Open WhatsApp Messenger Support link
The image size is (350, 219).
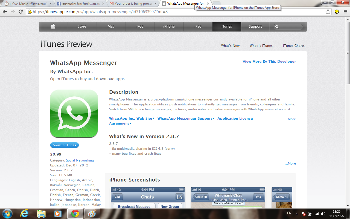click(x=186, y=119)
